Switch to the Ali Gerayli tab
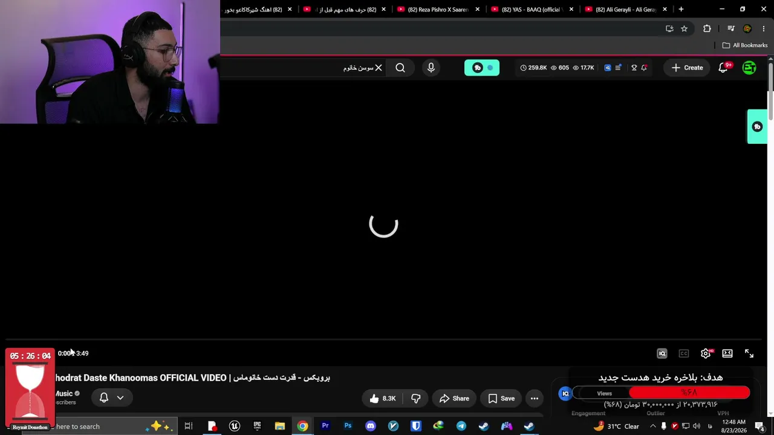 (x=626, y=10)
